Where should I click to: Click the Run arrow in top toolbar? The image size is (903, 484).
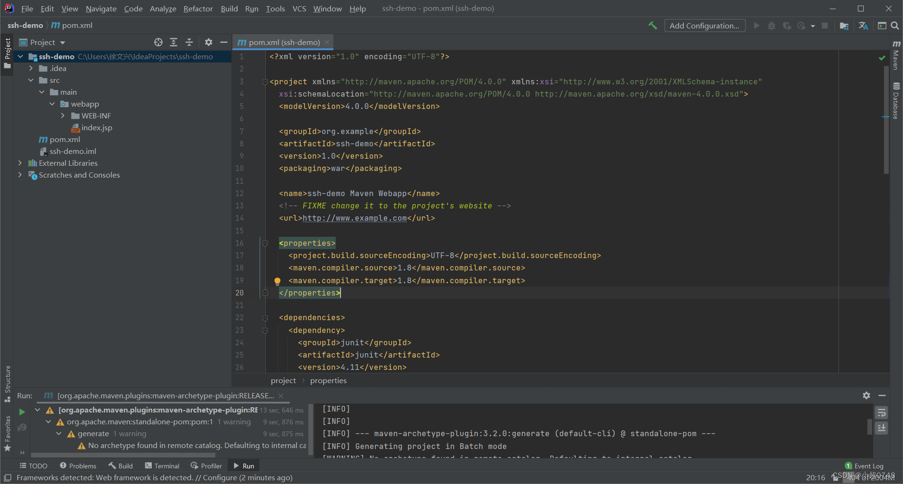(x=757, y=26)
